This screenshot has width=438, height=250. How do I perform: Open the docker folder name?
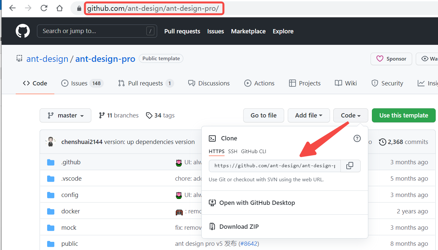click(71, 211)
